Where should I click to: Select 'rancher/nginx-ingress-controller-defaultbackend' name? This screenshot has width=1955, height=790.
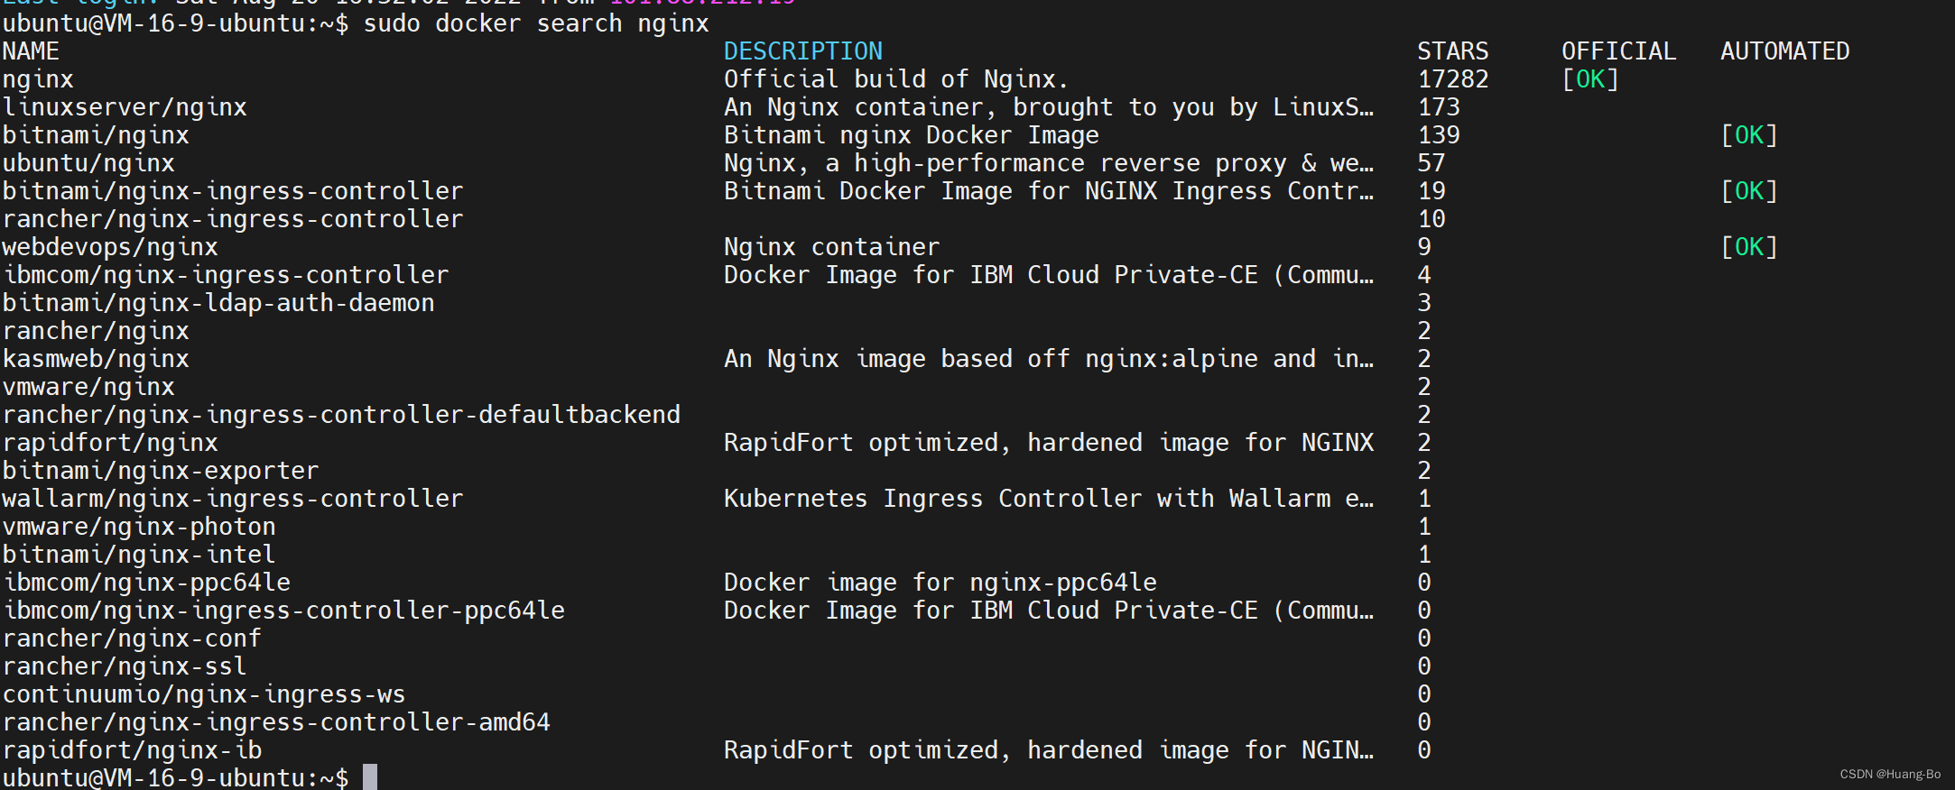[341, 415]
